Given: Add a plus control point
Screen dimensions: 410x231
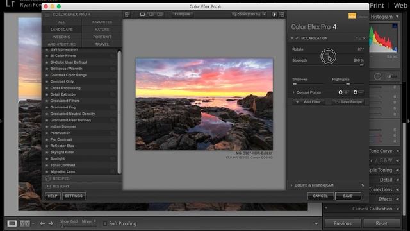Looking at the screenshot, I should 343,92.
